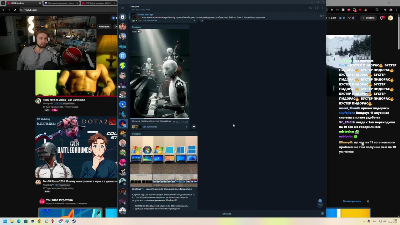The height and width of the screenshot is (225, 400).
Task: Click Пекарня channel title header
Action: click(x=135, y=7)
